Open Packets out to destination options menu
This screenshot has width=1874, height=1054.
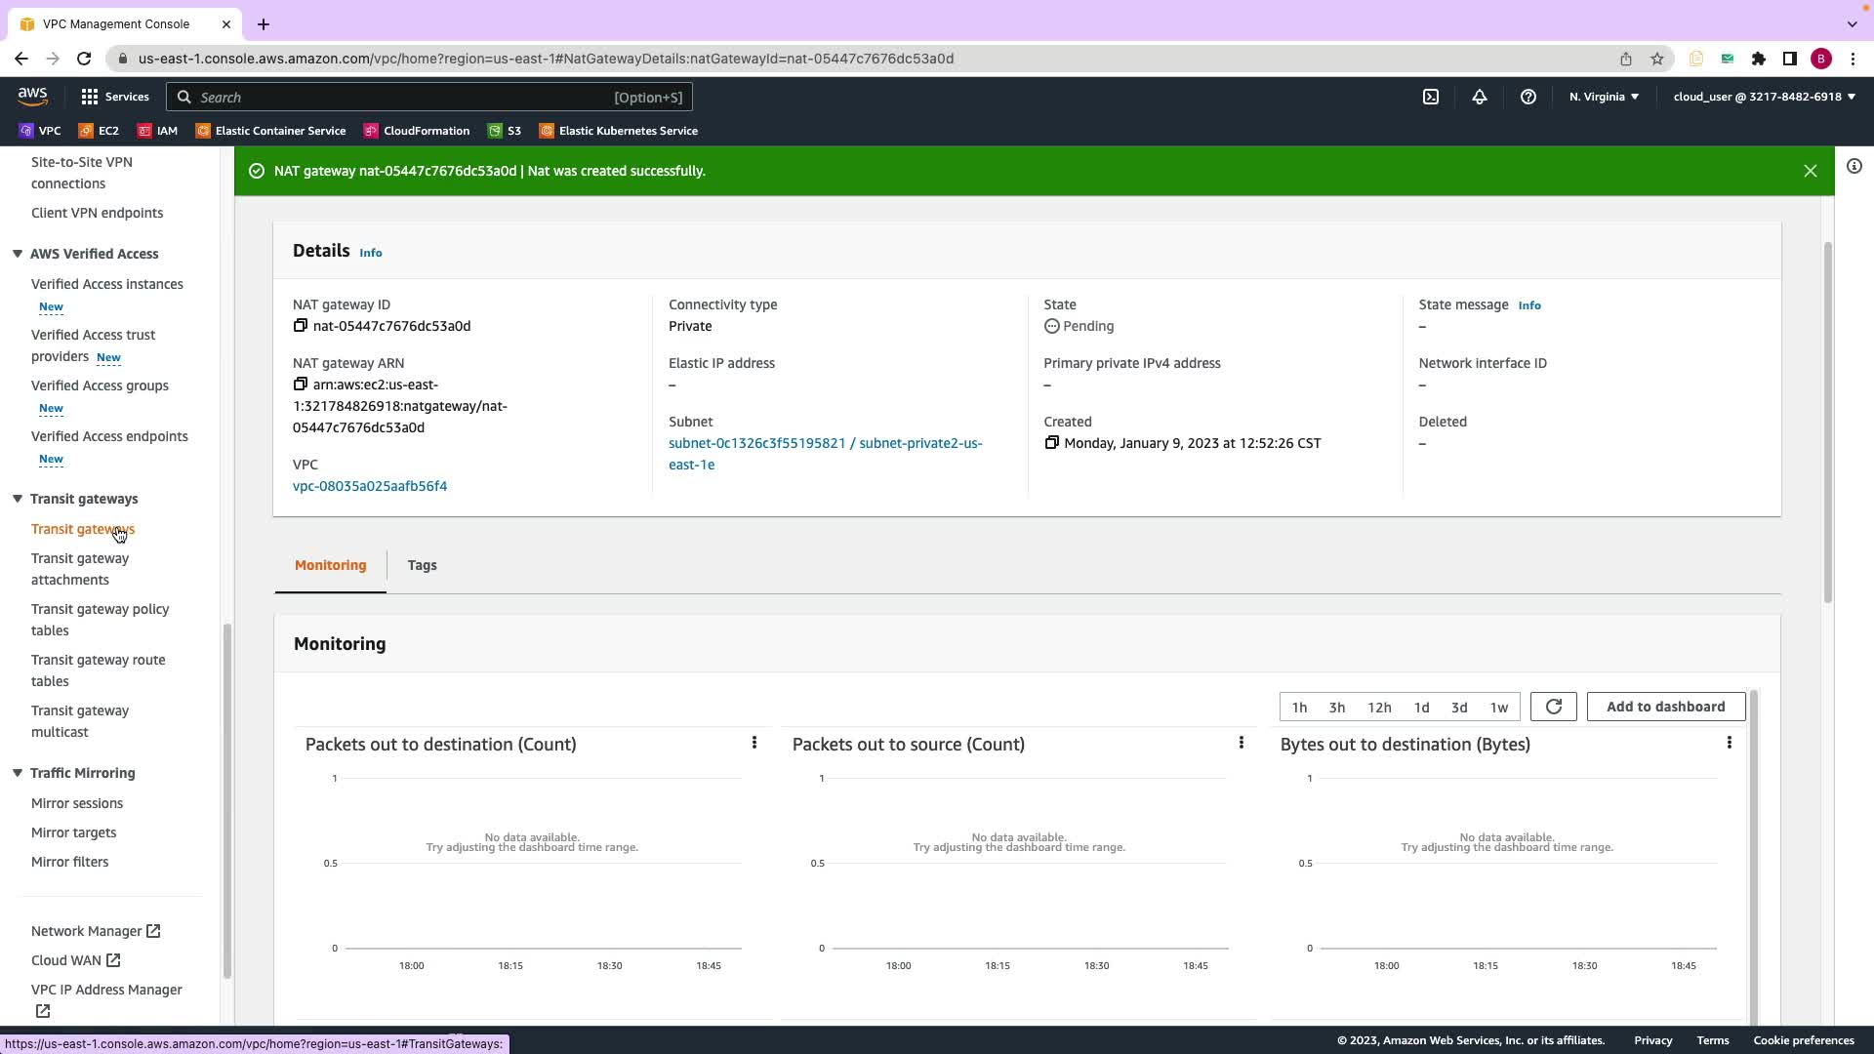coord(754,744)
